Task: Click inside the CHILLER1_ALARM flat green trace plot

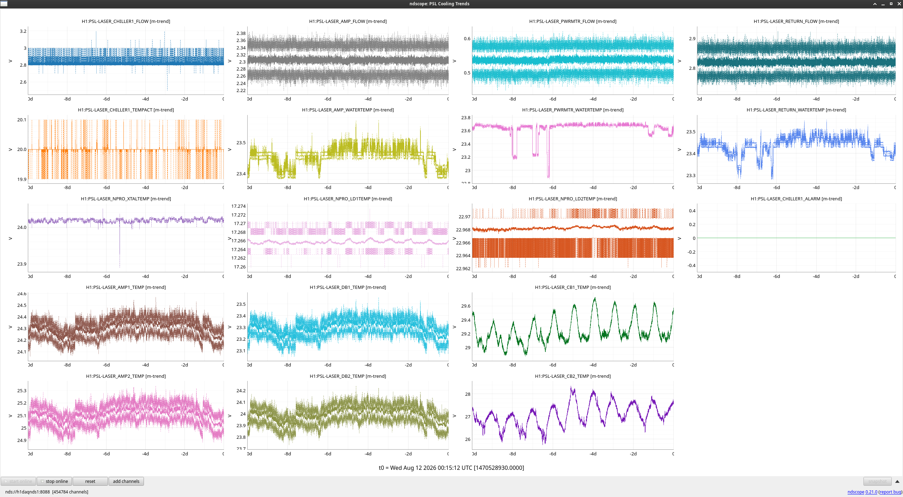Action: [x=796, y=238]
